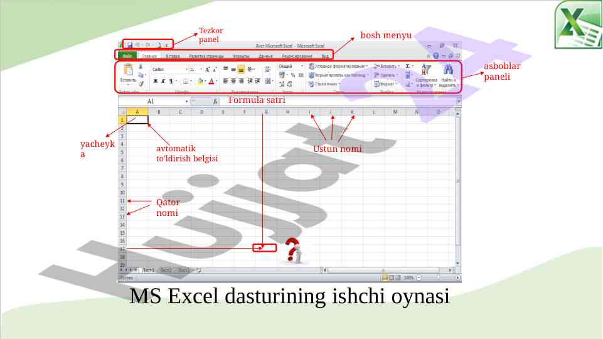Screen dimensions: 603x339
Task: Open the Разметка страницы ribbon tab
Action: (206, 56)
